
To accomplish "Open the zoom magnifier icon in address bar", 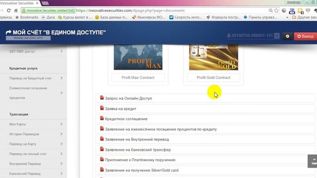I will (271, 10).
